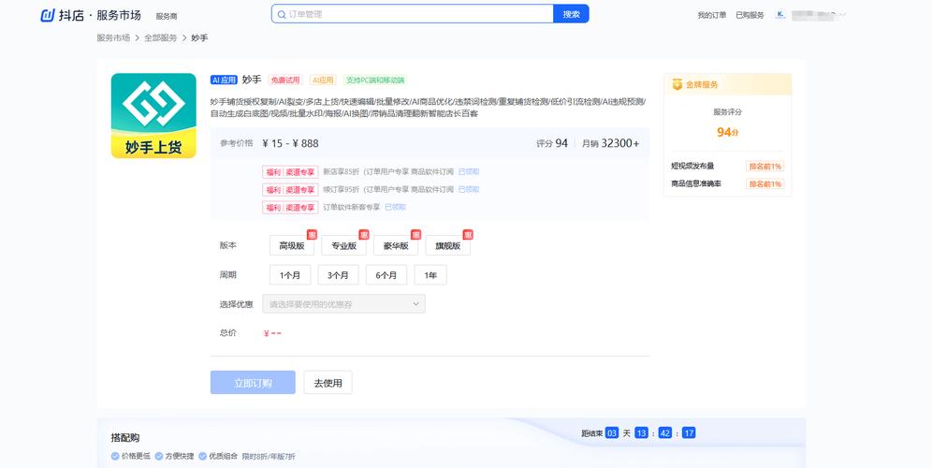Open the 选择优惠 coupon dropdown

[x=344, y=304]
